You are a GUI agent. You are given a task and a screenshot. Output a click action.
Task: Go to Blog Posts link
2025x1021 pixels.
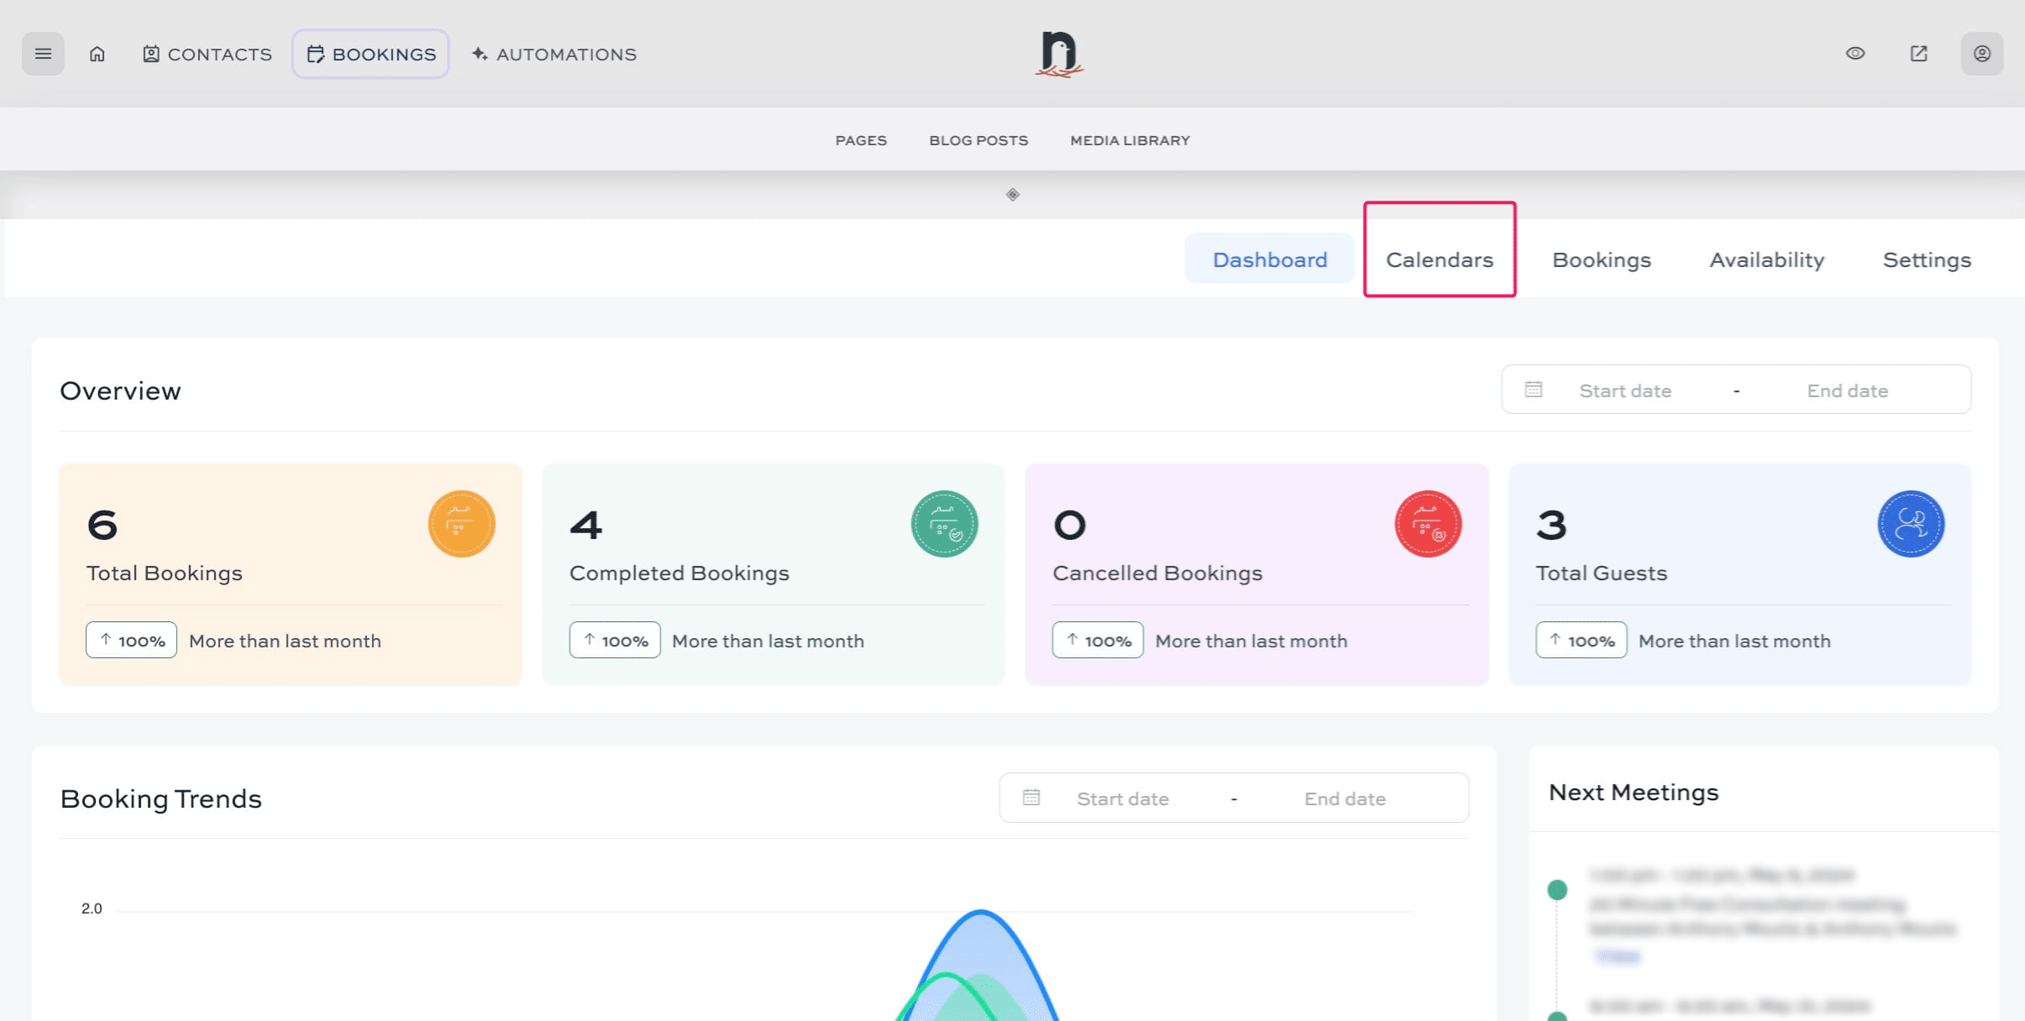click(x=978, y=140)
